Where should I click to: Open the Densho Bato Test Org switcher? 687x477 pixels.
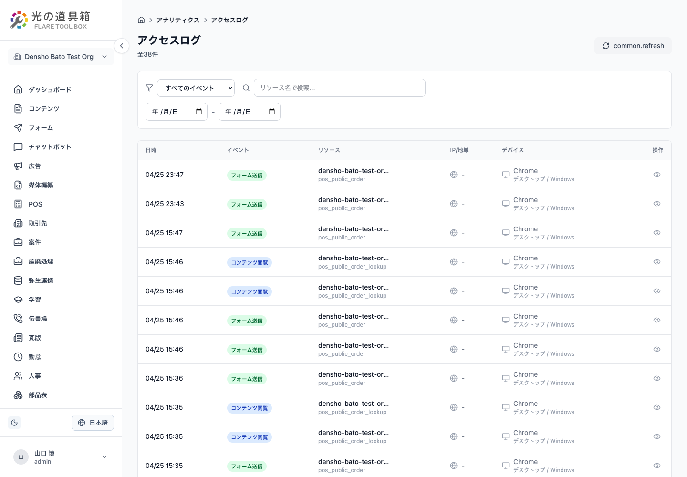tap(61, 57)
